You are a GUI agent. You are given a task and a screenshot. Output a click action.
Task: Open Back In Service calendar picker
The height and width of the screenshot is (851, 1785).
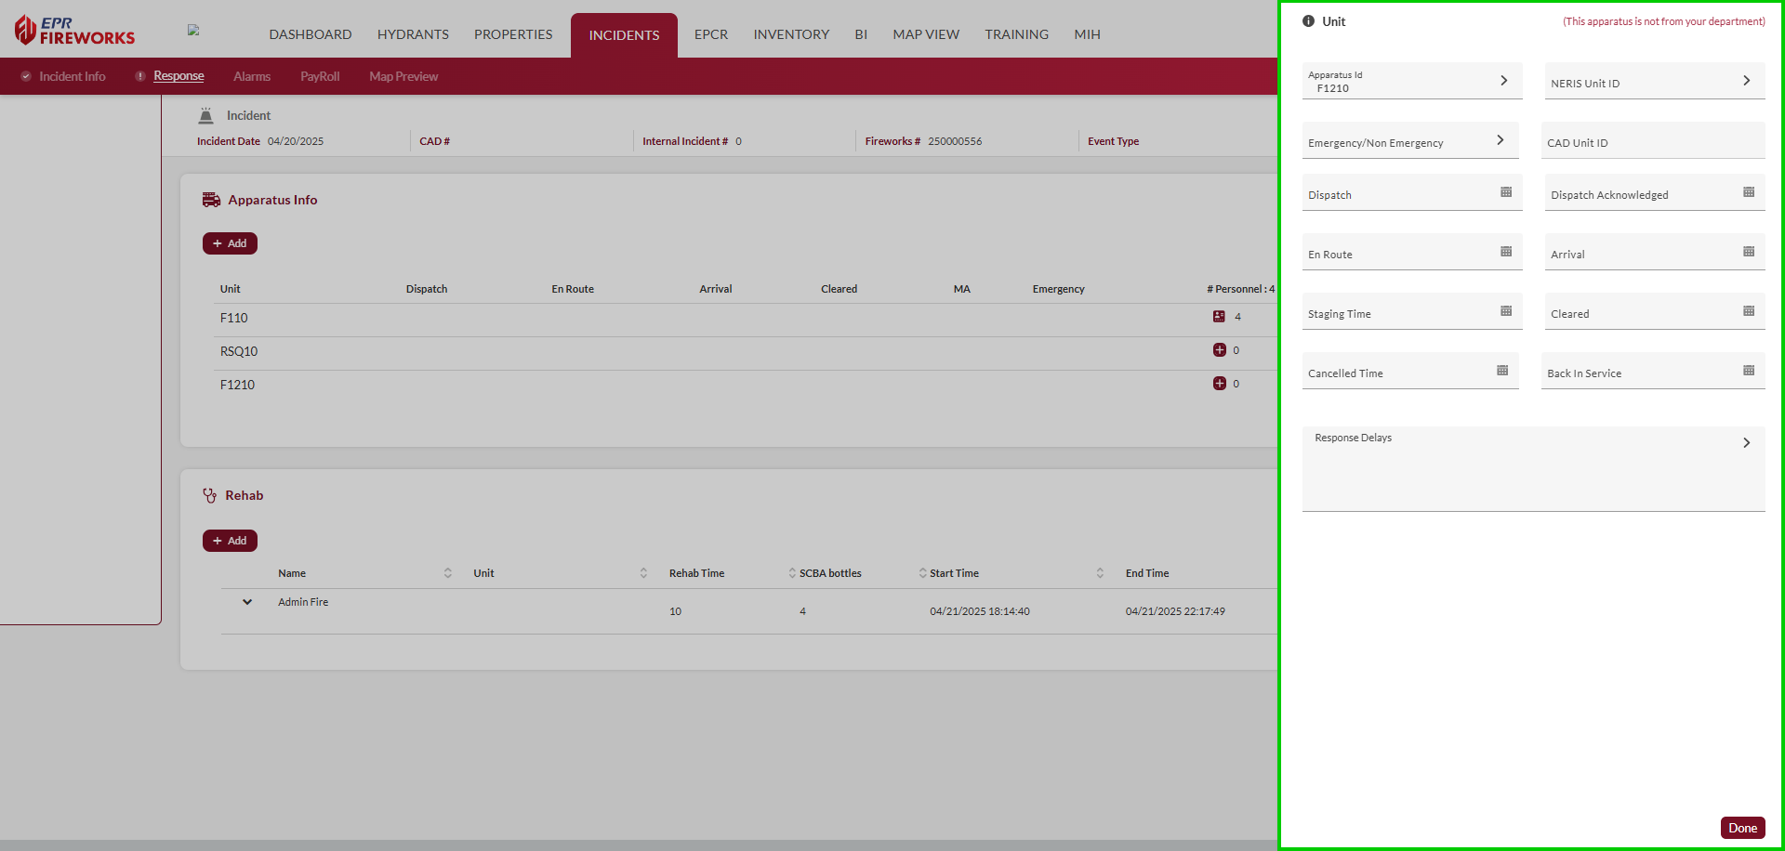(1748, 371)
